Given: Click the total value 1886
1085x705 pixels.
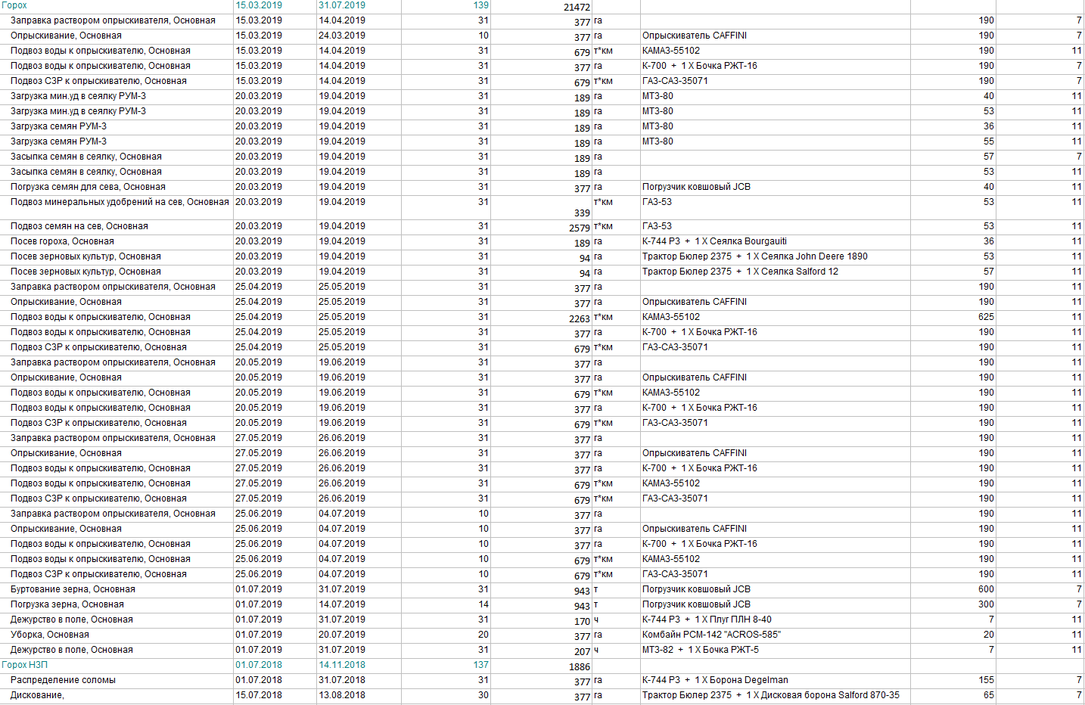Looking at the screenshot, I should (579, 667).
